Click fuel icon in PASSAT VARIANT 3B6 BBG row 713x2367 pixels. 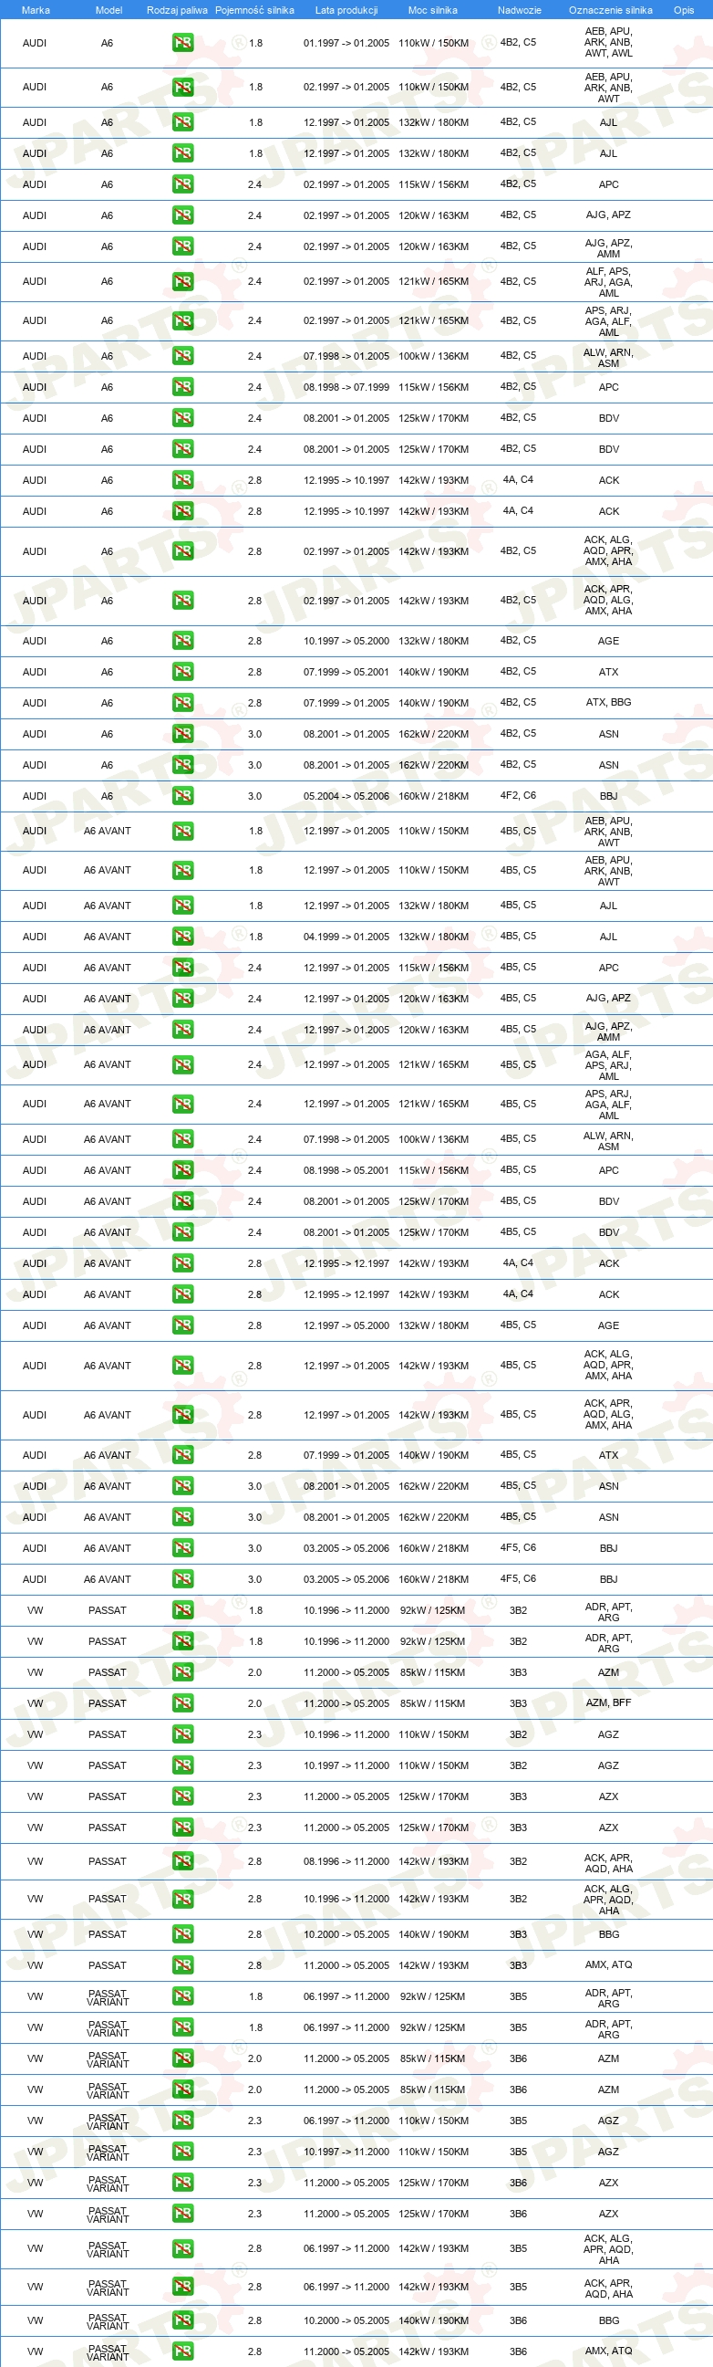(x=182, y=2320)
